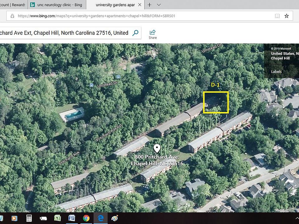
Task: Open reading view book icon
Action: click(277, 16)
